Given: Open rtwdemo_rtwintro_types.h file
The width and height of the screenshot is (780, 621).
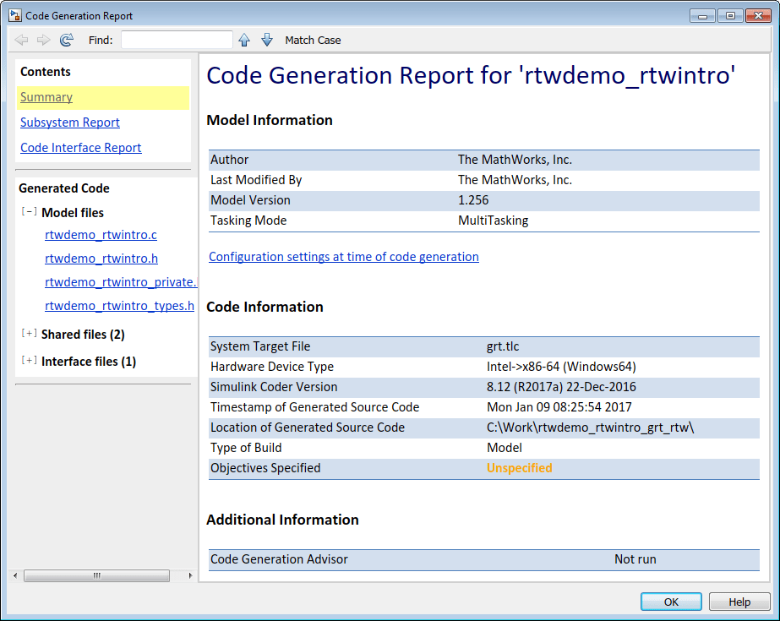Looking at the screenshot, I should pos(119,306).
